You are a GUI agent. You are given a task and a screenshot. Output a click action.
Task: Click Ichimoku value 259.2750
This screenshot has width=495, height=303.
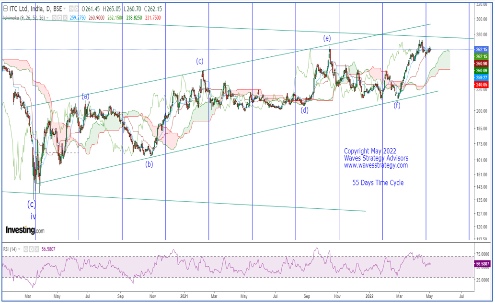coord(78,18)
